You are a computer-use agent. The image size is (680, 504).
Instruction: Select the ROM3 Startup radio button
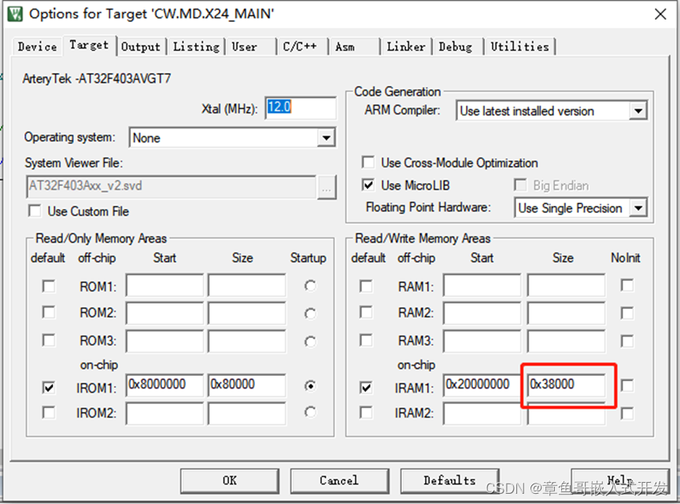point(310,341)
